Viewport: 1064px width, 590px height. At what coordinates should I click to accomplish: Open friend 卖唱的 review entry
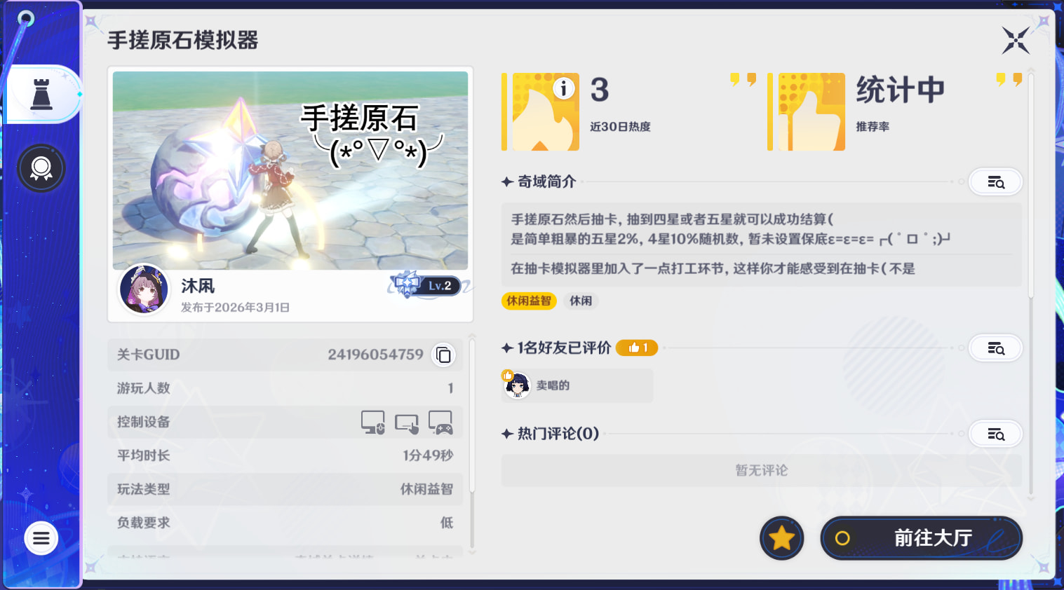tap(577, 385)
